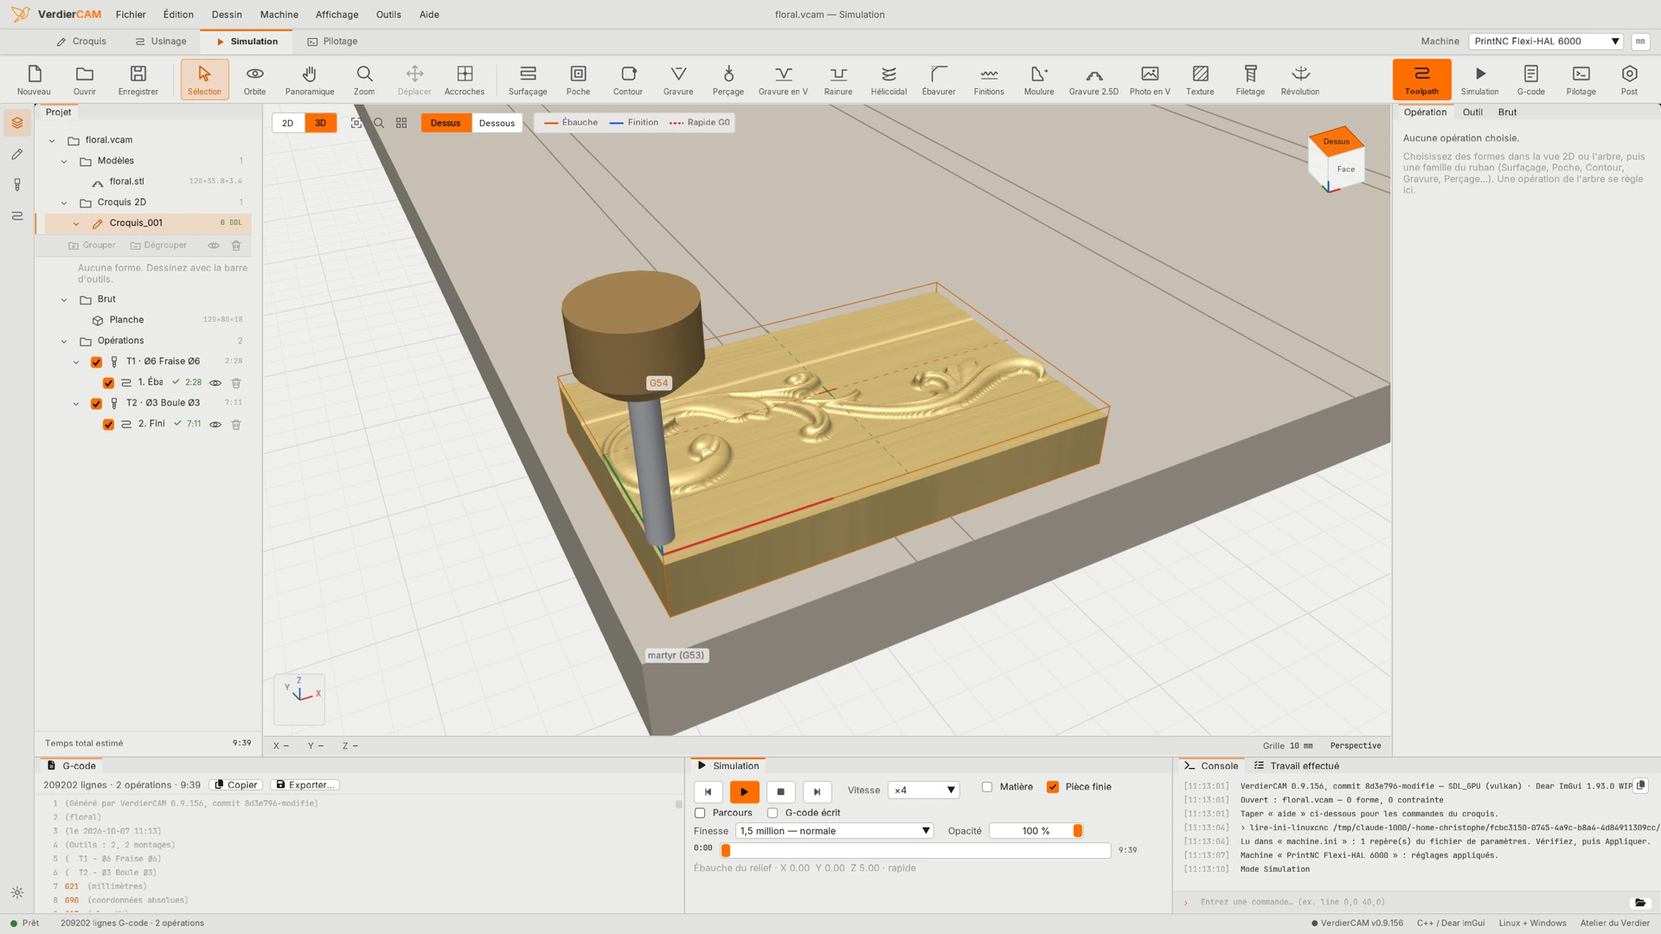
Task: Choose the Ébavurer deburr tool
Action: (x=939, y=80)
